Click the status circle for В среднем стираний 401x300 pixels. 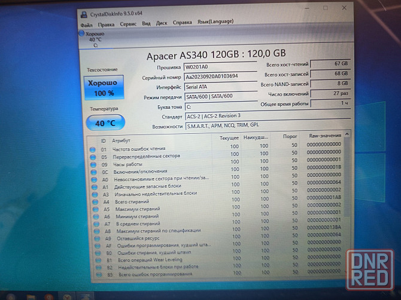click(x=96, y=224)
